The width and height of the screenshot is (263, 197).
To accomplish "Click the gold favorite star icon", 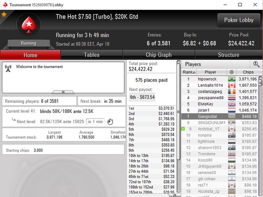I will (x=4, y=15).
